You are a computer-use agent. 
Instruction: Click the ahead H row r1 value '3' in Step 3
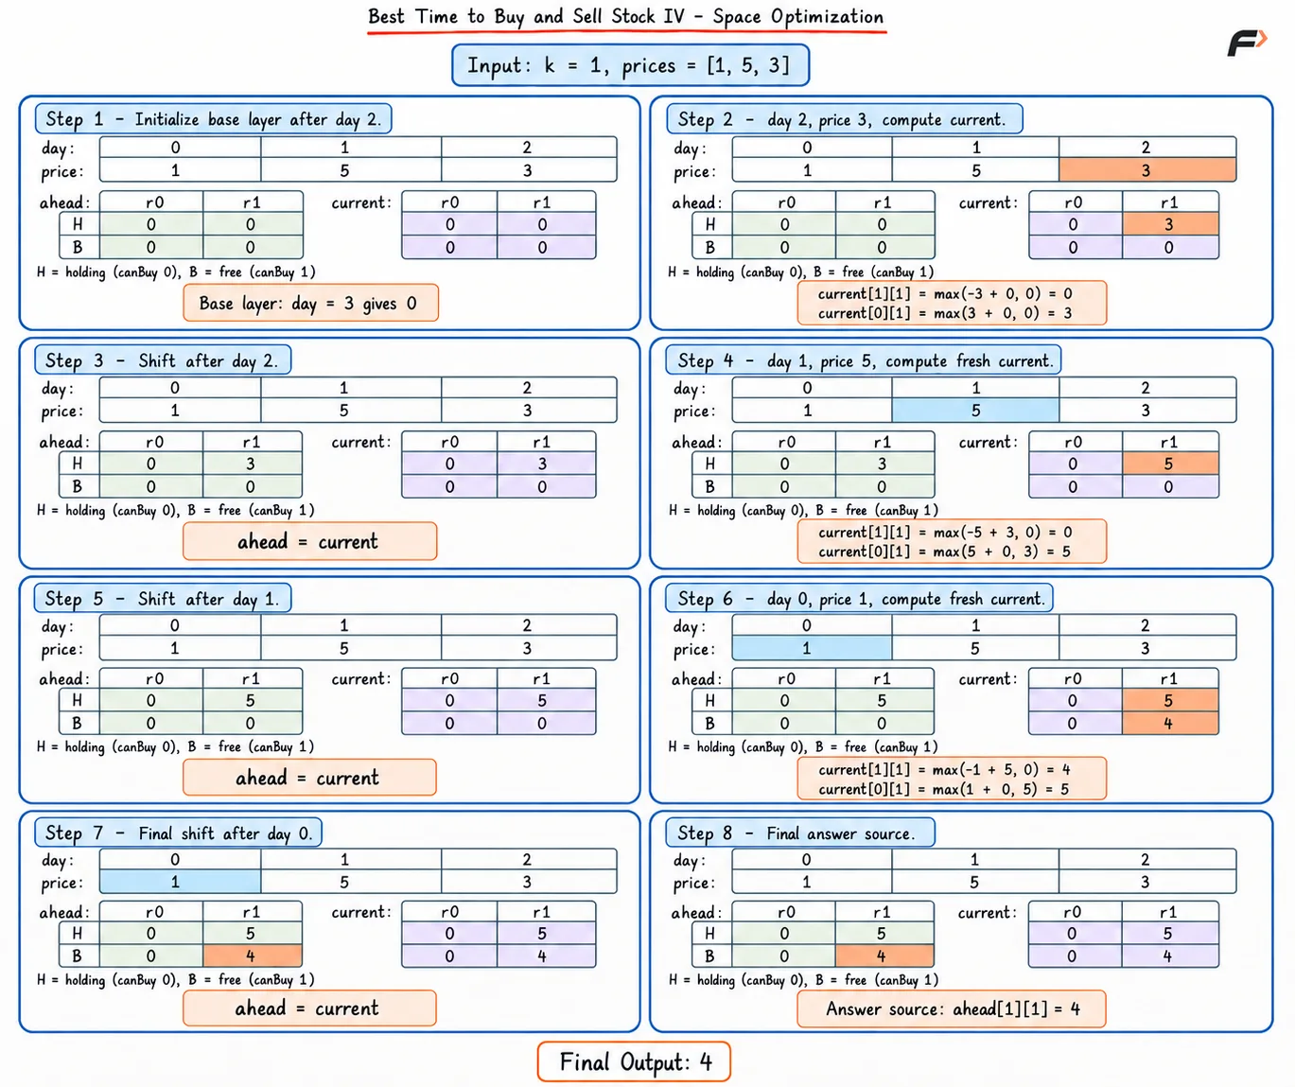tap(251, 464)
